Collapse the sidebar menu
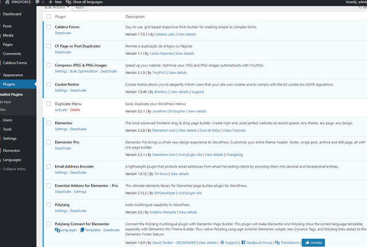 pyautogui.click(x=14, y=169)
